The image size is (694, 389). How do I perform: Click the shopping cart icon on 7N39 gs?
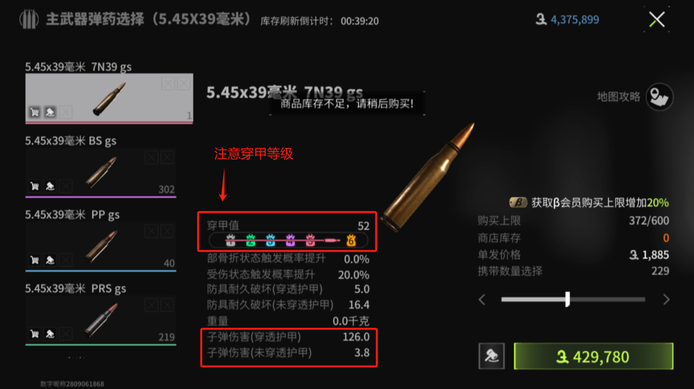(x=34, y=112)
